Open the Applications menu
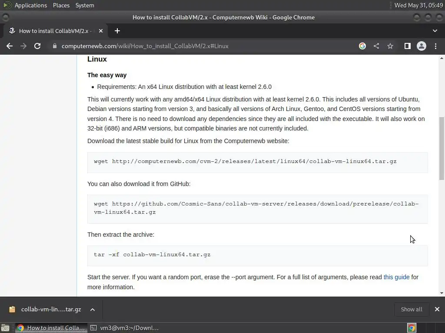The image size is (445, 333). pos(31,5)
